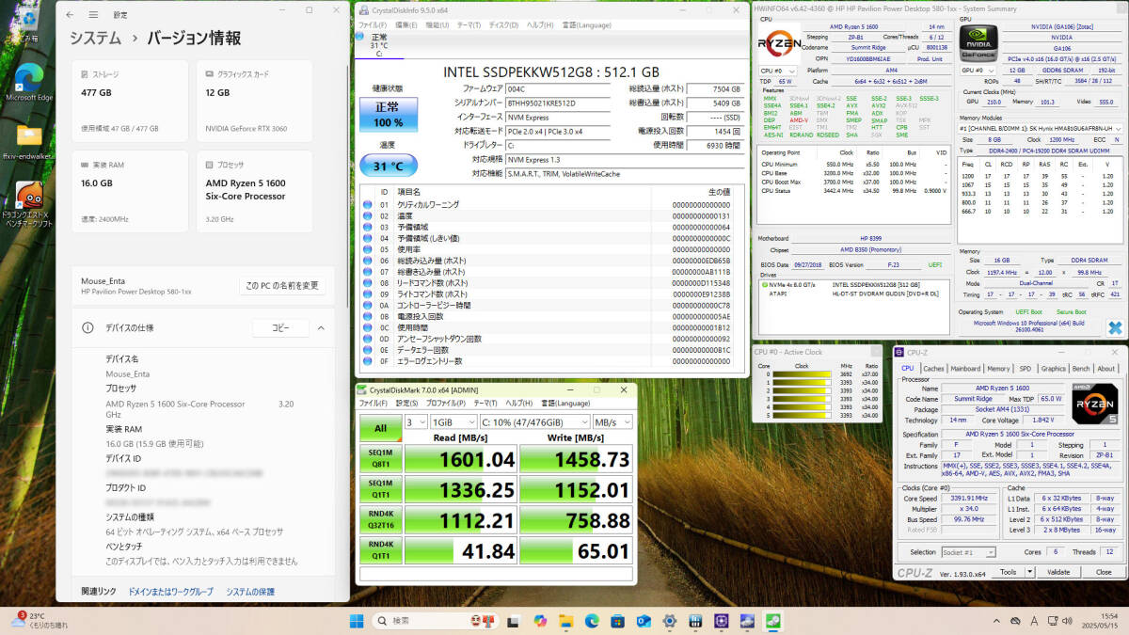The width and height of the screenshot is (1129, 635).
Task: Open the MB/s unit dropdown in CrystalDiskMark
Action: pos(612,422)
